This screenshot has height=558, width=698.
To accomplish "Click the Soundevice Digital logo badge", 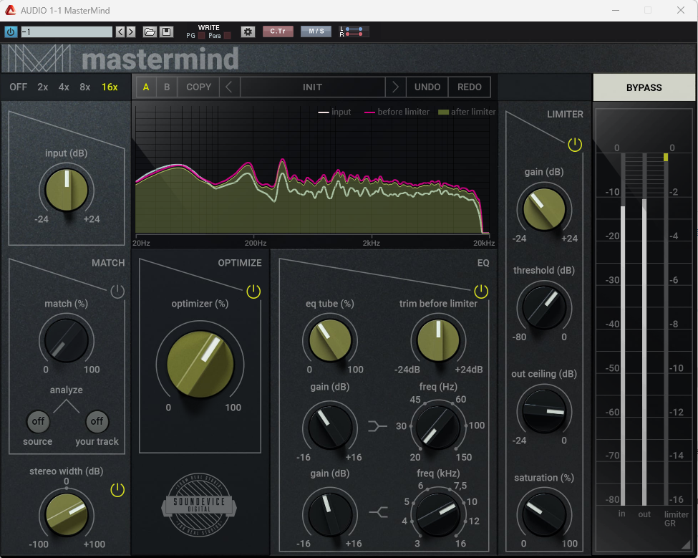I will [199, 505].
